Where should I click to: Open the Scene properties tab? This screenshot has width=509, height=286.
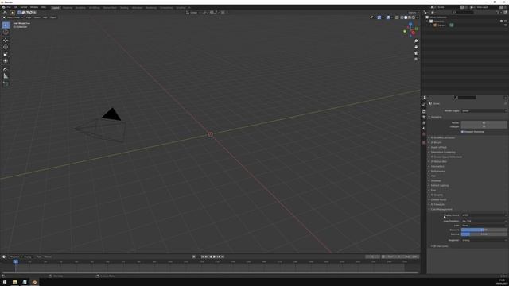pyautogui.click(x=424, y=129)
